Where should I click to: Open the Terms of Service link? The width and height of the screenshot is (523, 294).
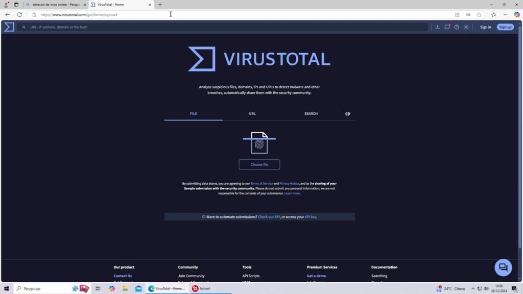coord(261,183)
